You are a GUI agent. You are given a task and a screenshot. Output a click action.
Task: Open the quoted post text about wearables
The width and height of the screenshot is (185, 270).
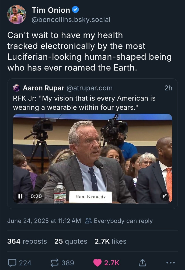pyautogui.click(x=84, y=103)
